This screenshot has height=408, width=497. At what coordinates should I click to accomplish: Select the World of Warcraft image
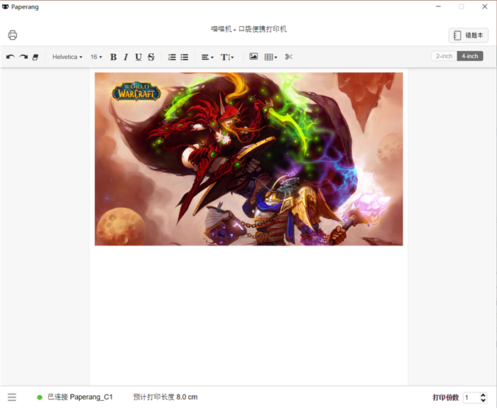click(248, 159)
